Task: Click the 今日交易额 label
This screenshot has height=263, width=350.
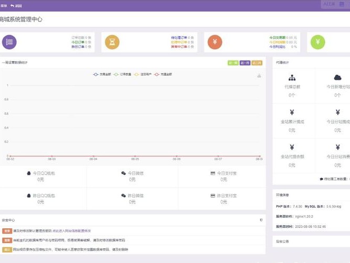Action: [277, 37]
